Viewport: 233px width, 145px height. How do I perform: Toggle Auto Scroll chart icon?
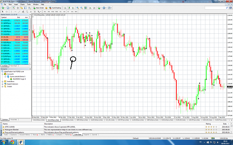click(x=90, y=8)
